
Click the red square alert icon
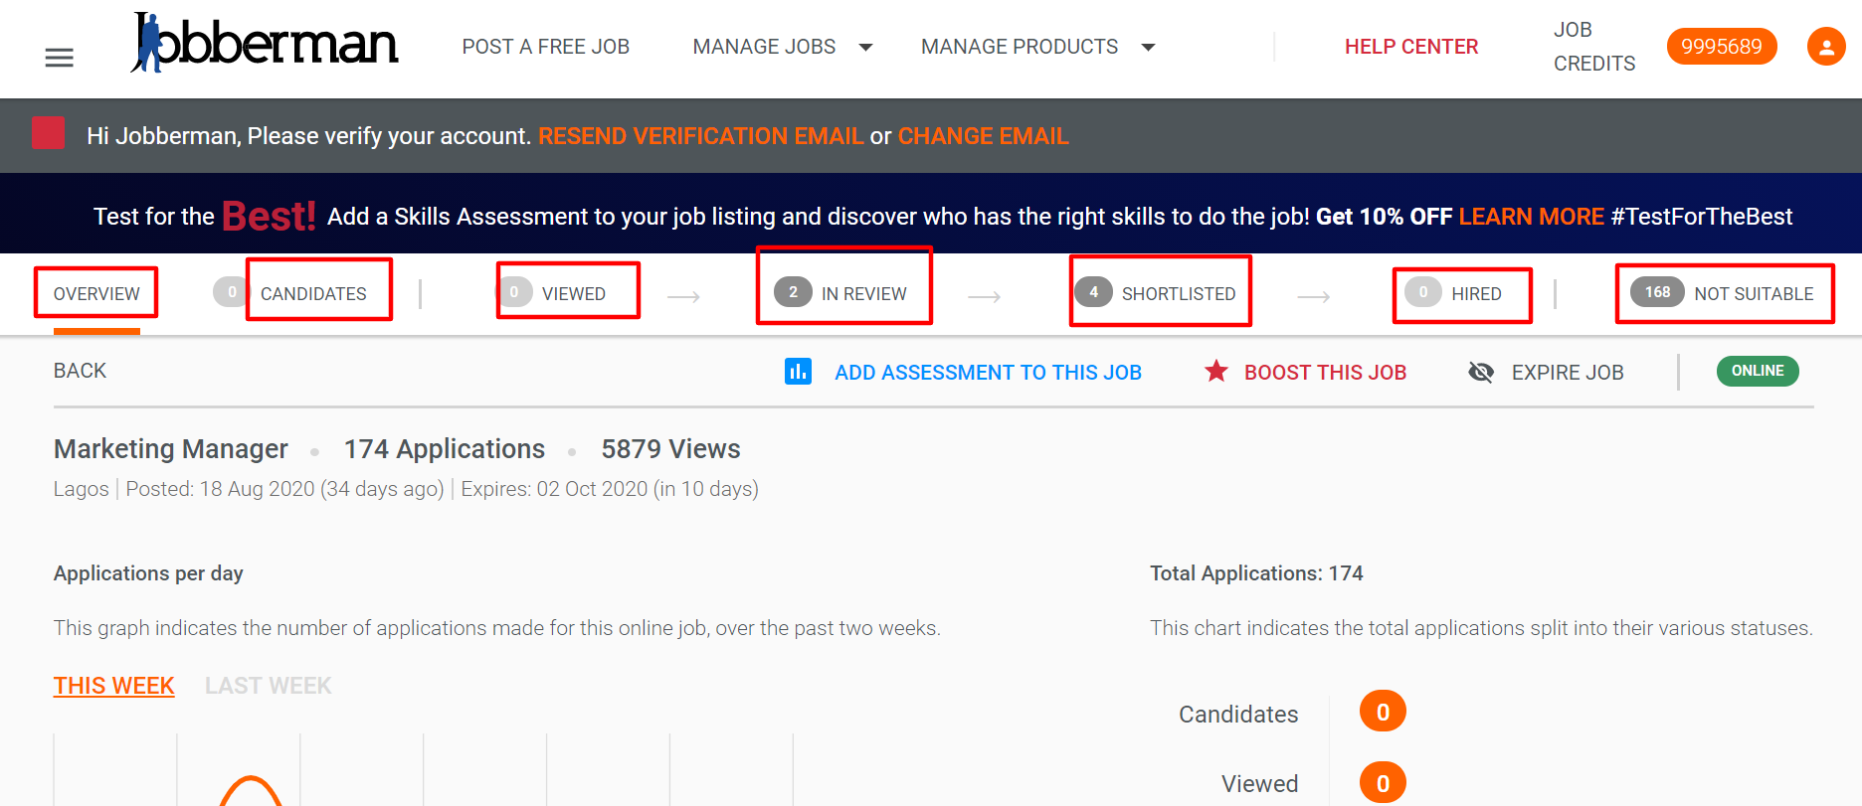[49, 133]
